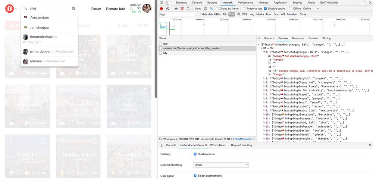
Task: Expand the Barcelona entry in preview
Action: pyautogui.click(x=264, y=114)
